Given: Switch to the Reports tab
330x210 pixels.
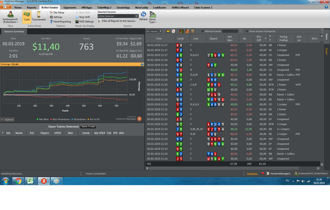Looking at the screenshot, I should click(x=32, y=8).
